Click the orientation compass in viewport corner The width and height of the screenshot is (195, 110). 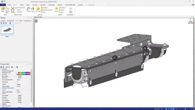click(190, 21)
